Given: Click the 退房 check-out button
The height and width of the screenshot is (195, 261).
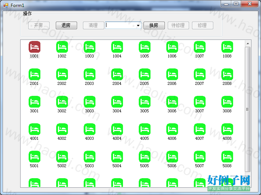Looking at the screenshot, I should tap(66, 25).
